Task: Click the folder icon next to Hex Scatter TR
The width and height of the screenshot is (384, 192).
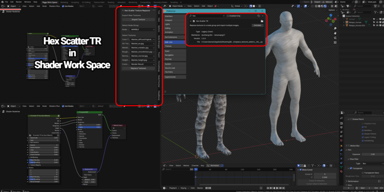Action: (x=262, y=21)
